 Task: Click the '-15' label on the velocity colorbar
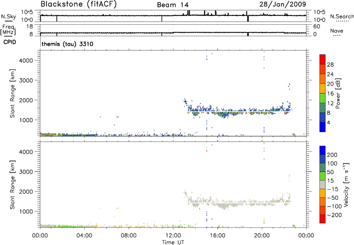pyautogui.click(x=333, y=189)
